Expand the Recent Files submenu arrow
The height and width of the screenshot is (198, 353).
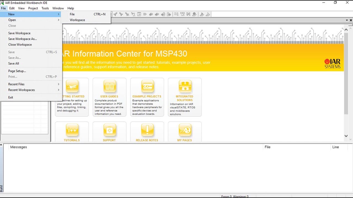[58, 84]
